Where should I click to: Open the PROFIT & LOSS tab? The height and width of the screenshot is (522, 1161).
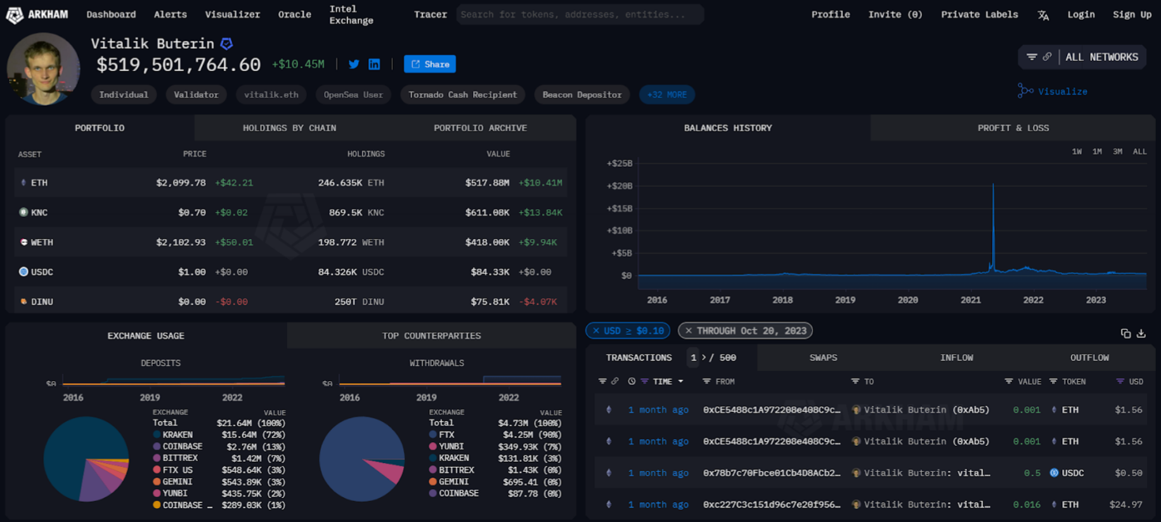[x=1013, y=128]
